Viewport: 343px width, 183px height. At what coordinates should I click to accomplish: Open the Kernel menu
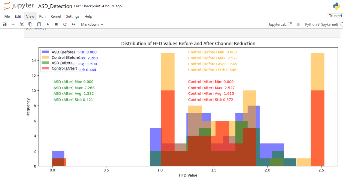pyautogui.click(x=56, y=16)
